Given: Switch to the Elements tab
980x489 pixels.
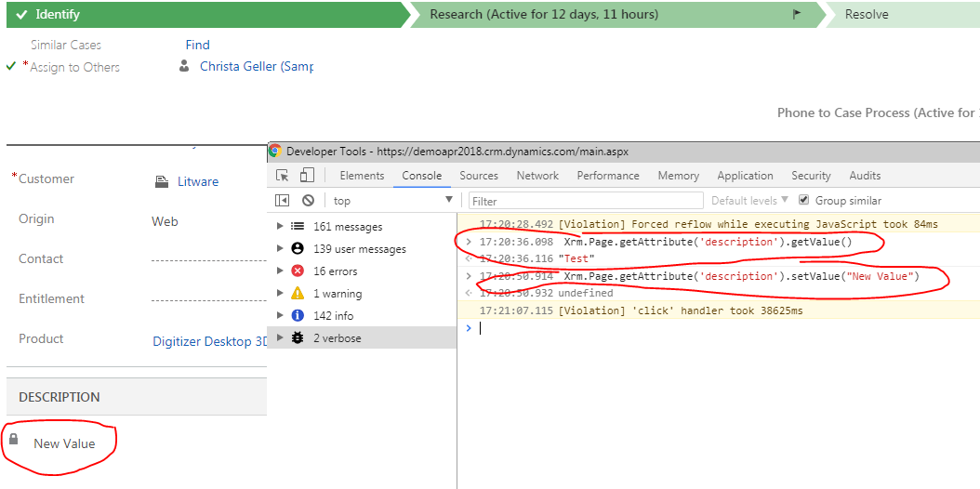Looking at the screenshot, I should 362,176.
